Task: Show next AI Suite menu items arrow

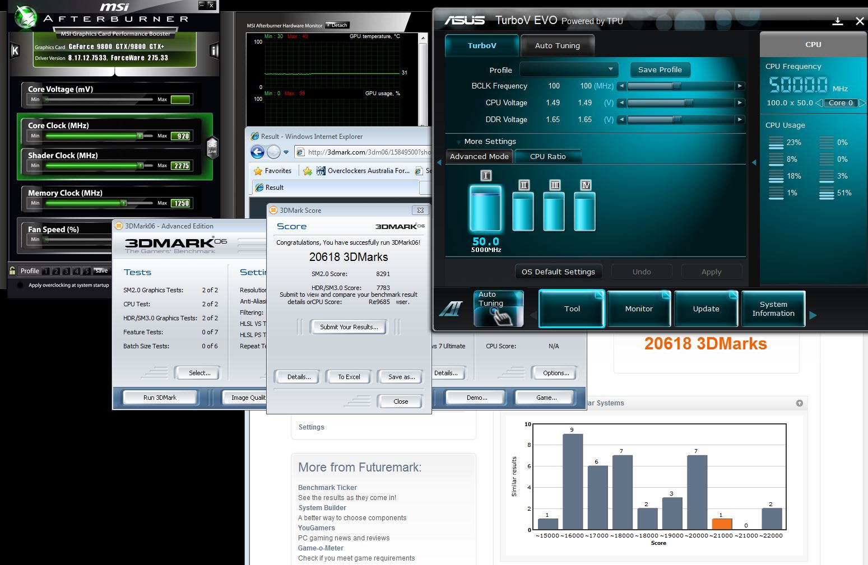Action: [813, 315]
